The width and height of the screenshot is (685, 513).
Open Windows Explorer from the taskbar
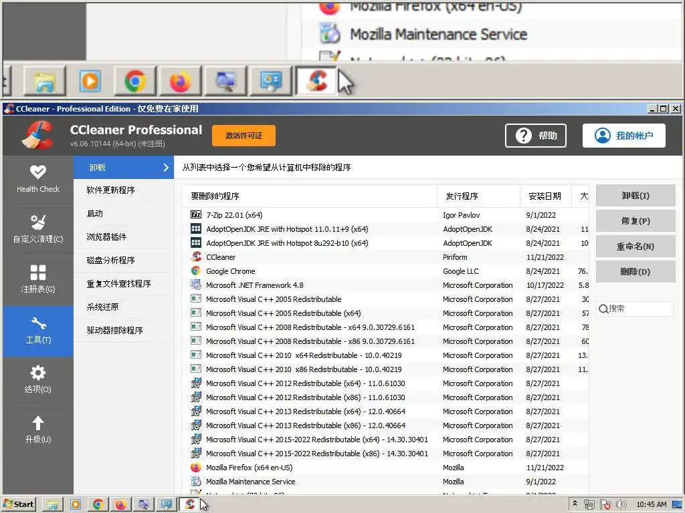click(x=52, y=504)
